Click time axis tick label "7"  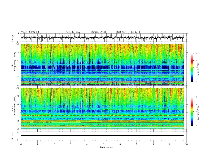point(137,144)
